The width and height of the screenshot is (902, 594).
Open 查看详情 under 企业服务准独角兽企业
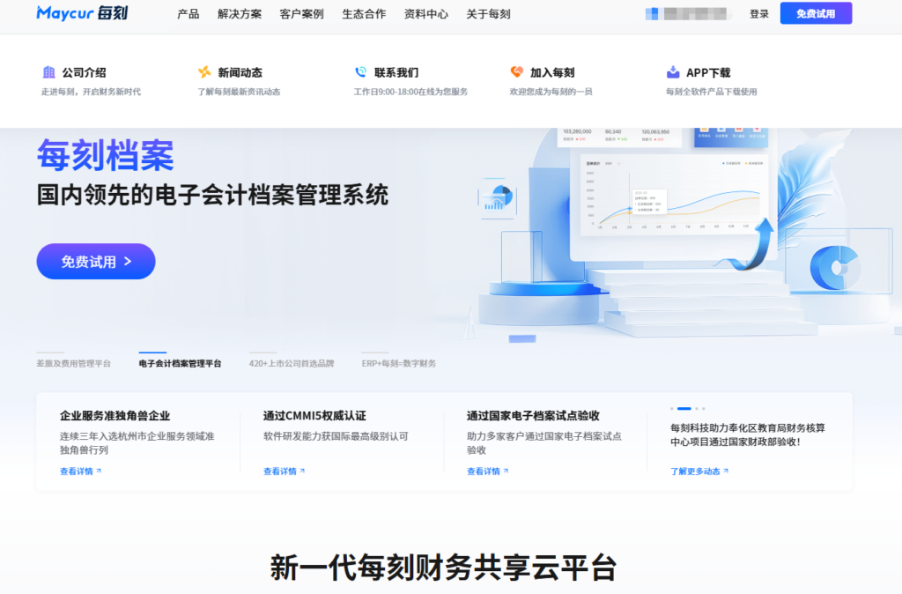tap(78, 471)
